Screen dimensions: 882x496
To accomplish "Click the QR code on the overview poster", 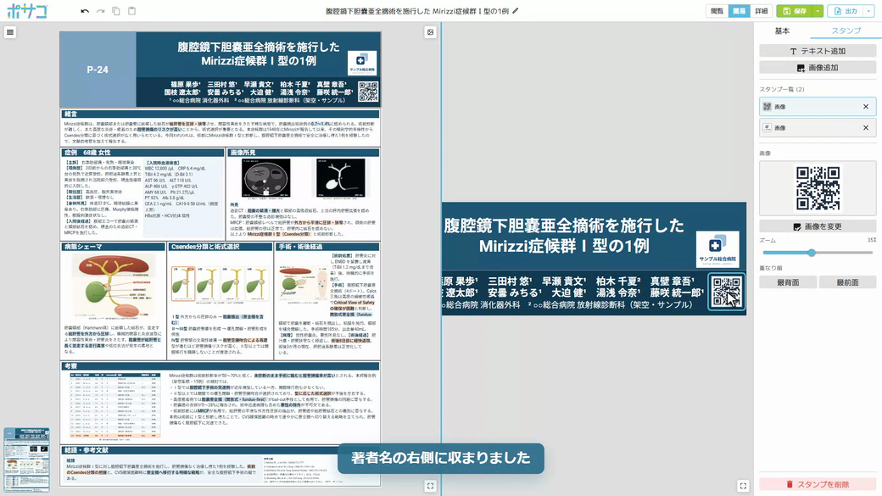I will (368, 92).
